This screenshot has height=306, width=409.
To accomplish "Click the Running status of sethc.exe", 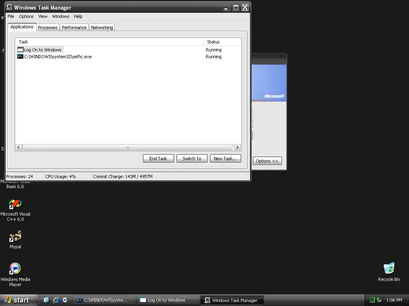I will coord(214,57).
